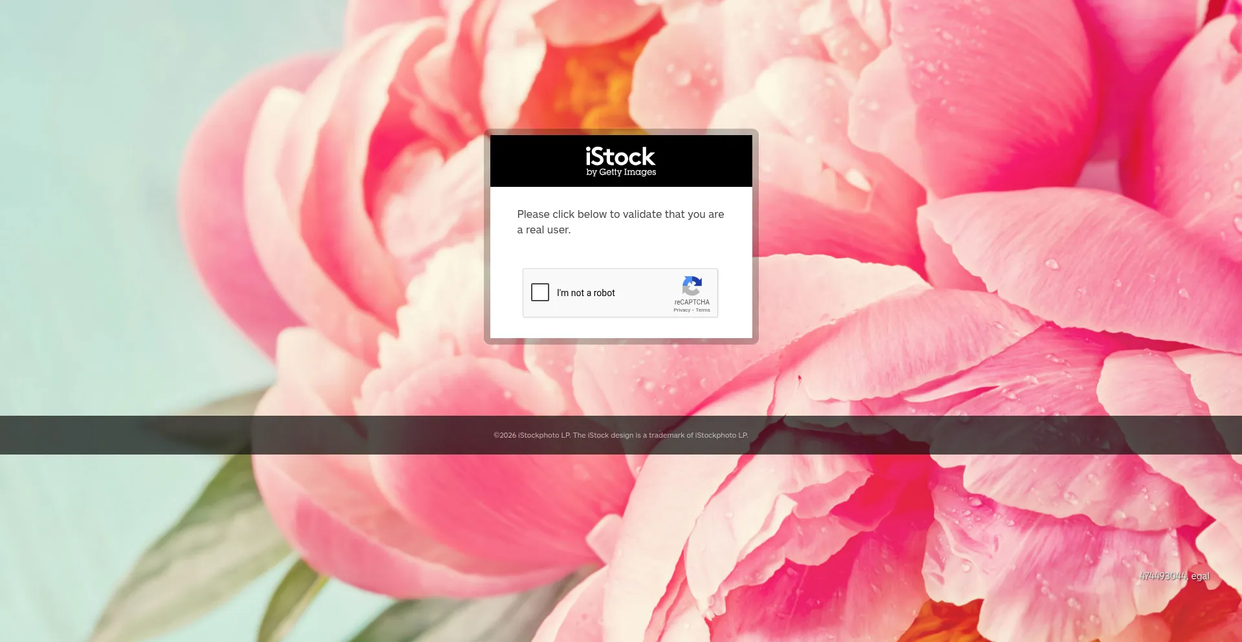Click the Privacy link under reCAPTCHA

coord(682,310)
